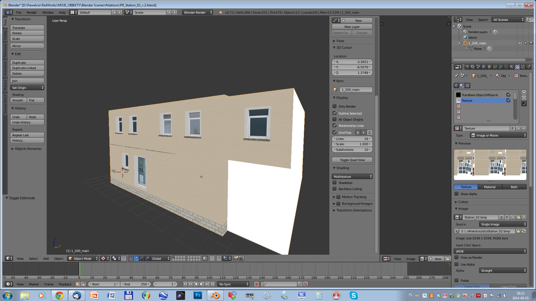The height and width of the screenshot is (301, 536).
Task: Open the Particles properties tab
Action: click(x=523, y=67)
